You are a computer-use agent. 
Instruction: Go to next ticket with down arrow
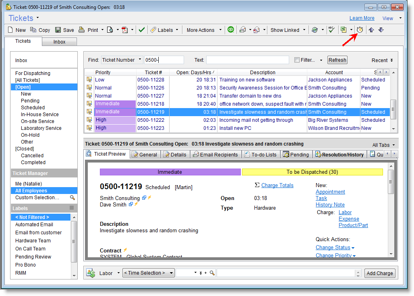click(x=381, y=30)
